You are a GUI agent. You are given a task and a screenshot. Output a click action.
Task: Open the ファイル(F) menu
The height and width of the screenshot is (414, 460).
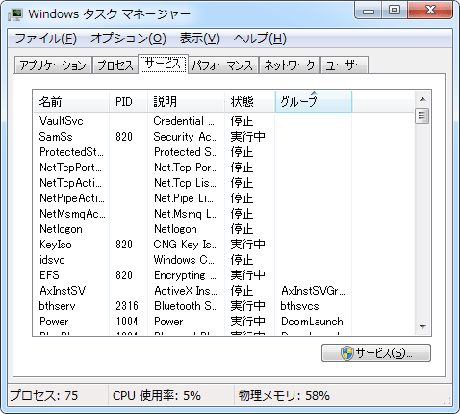45,39
